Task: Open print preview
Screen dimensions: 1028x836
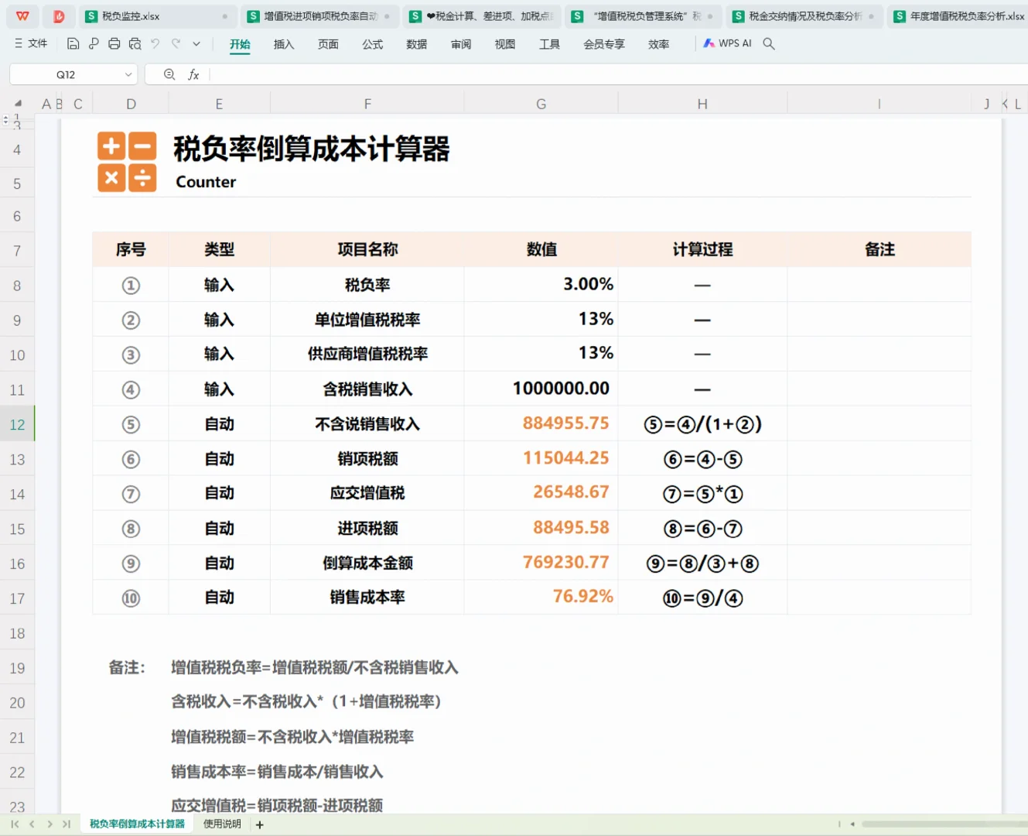Action: [x=135, y=43]
